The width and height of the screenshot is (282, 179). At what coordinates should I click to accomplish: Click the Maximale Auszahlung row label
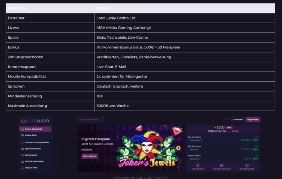click(x=27, y=106)
